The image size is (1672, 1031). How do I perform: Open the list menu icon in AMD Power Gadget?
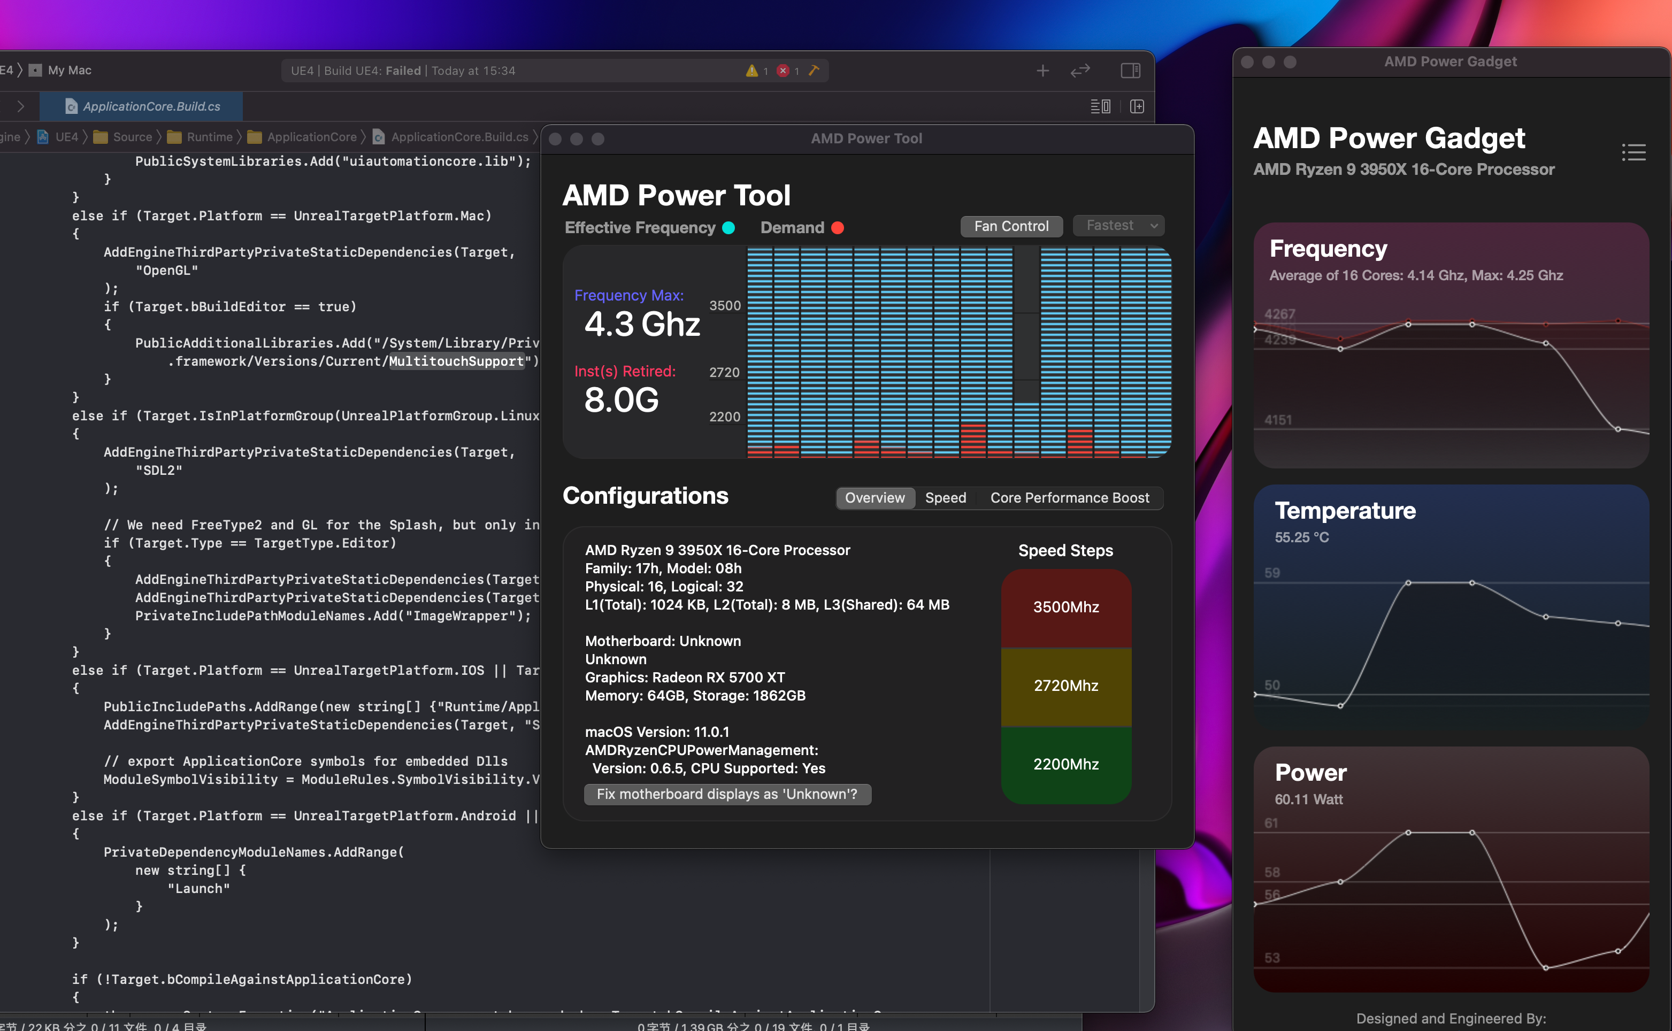(x=1634, y=152)
